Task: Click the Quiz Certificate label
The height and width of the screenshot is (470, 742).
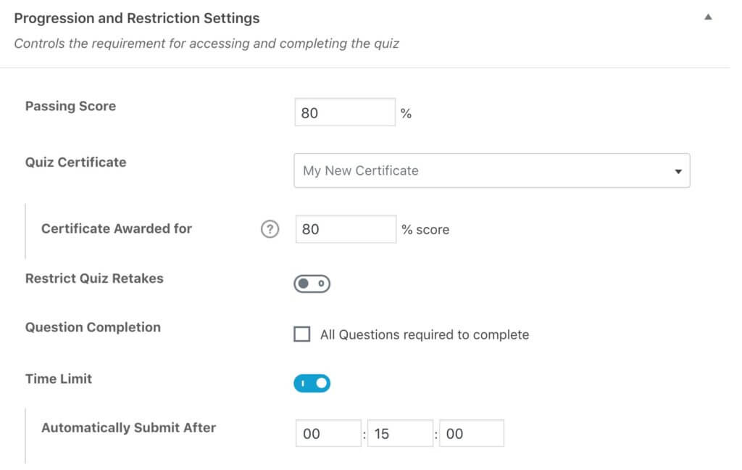Action: pyautogui.click(x=75, y=162)
